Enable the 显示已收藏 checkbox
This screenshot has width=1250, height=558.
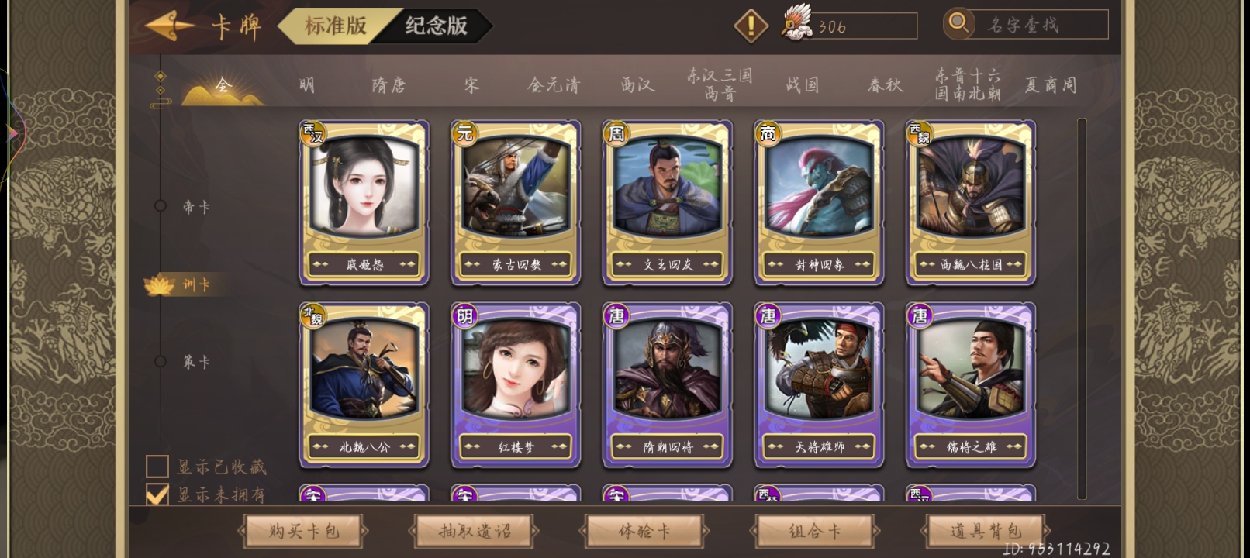[x=157, y=466]
